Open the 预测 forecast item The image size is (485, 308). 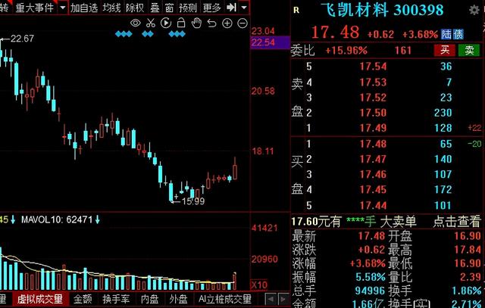(188, 8)
